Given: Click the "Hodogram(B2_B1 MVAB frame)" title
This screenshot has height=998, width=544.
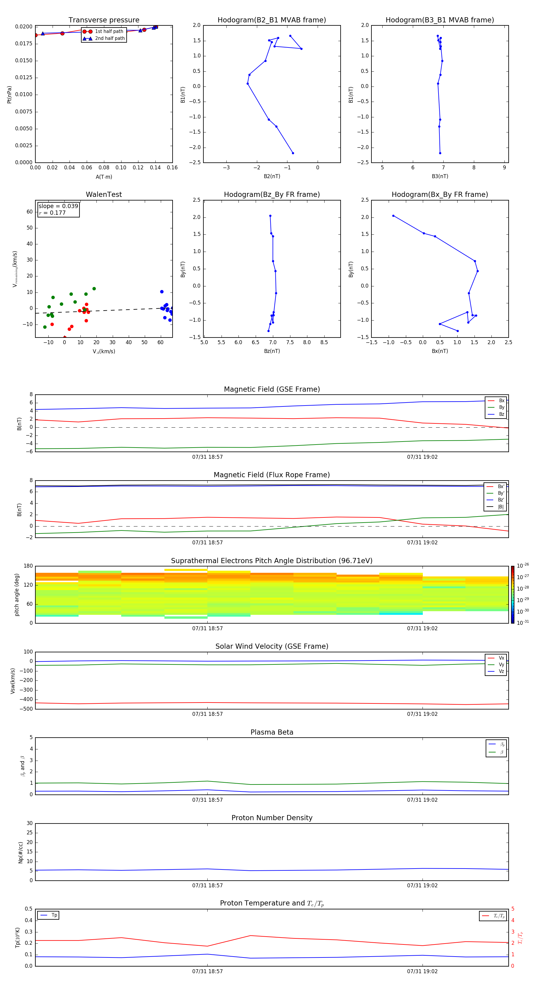Looking at the screenshot, I should [272, 20].
